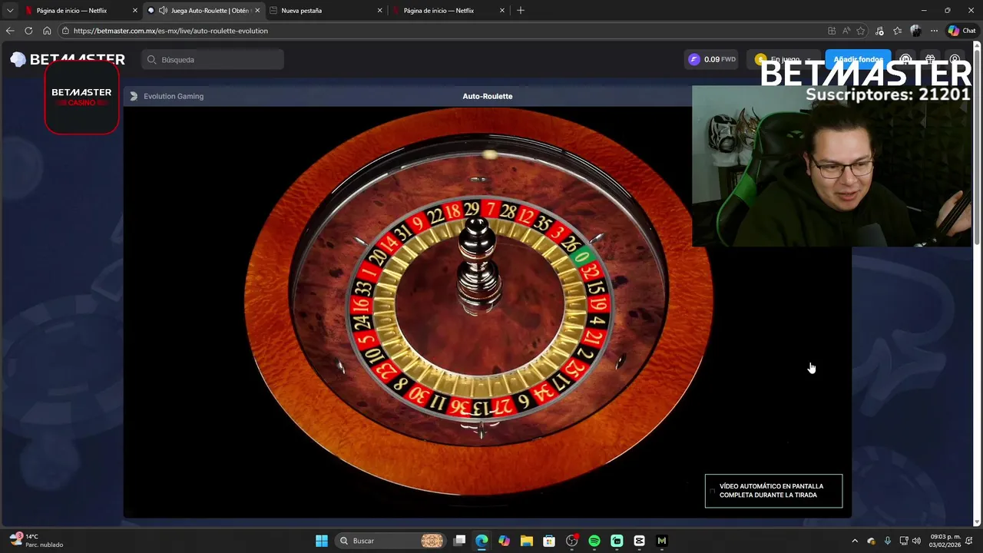Open the Betmaster gift rewards icon
This screenshot has width=983, height=553.
(930, 59)
